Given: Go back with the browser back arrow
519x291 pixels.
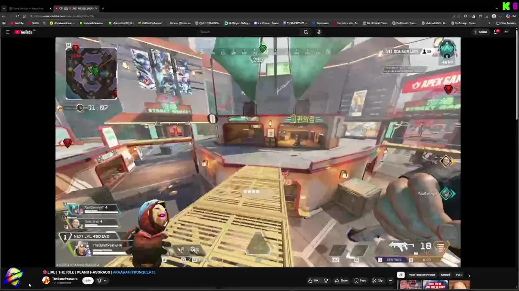Looking at the screenshot, I should (x=4, y=16).
